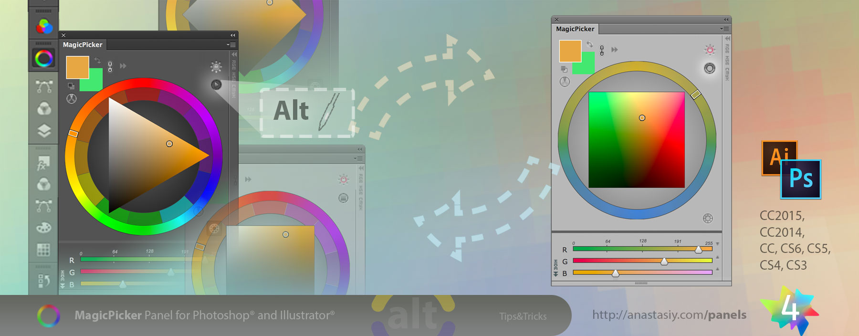859x336 pixels.
Task: Click hue ring marker on dark panel wheel
Action: pos(73,134)
